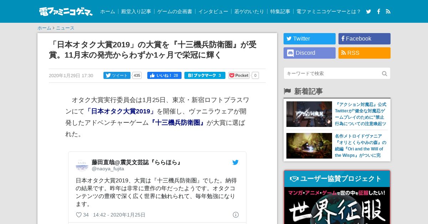Click tweet timestamp 14:42 - 2020年1月25日
The height and width of the screenshot is (224, 428).
tap(119, 215)
